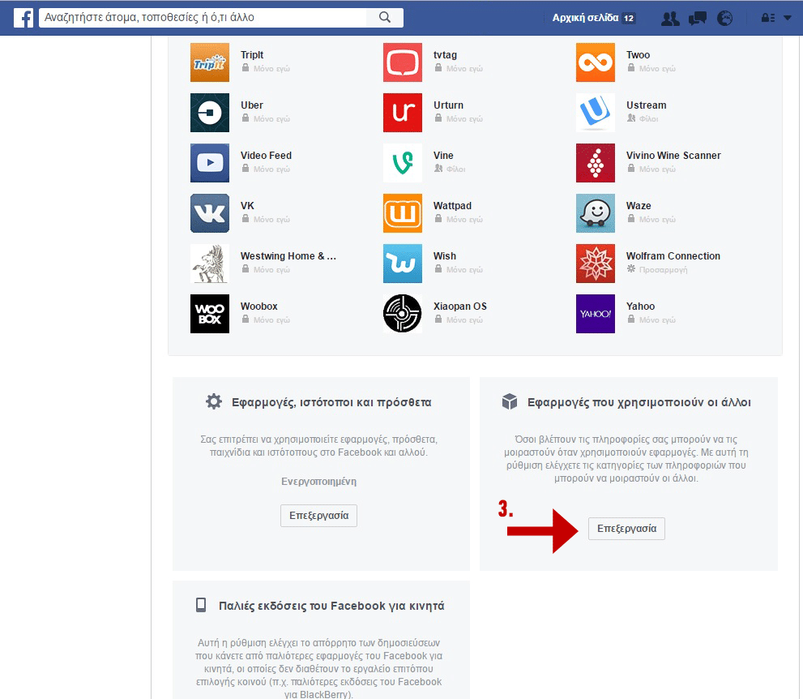Edit apps that others use setting
Screen dimensions: 803x699
(626, 529)
